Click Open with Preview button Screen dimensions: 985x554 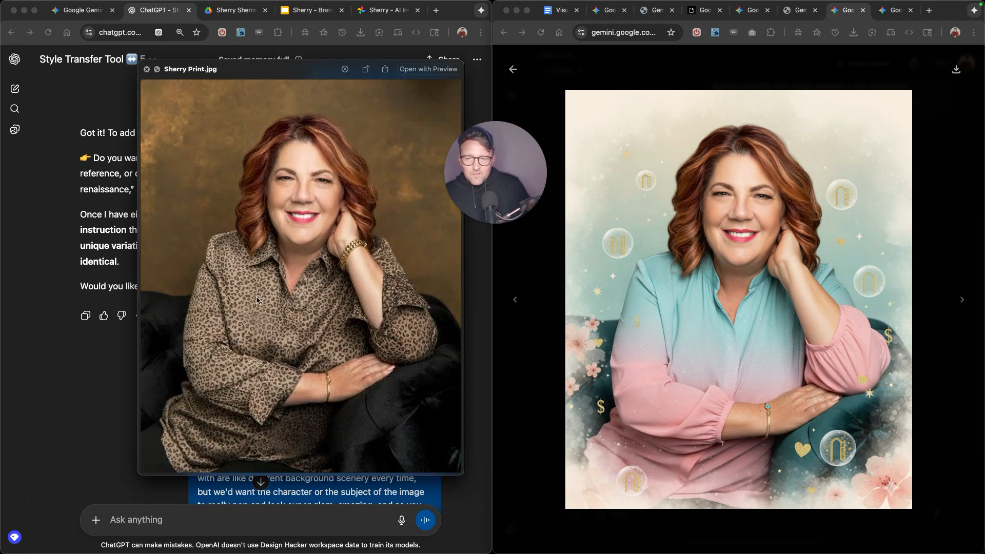click(x=428, y=69)
